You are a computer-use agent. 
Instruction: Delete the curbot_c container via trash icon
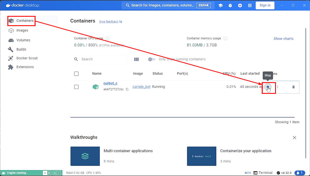(293, 87)
